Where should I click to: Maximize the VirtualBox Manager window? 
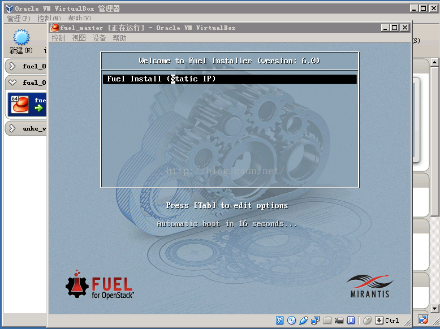[x=424, y=8]
